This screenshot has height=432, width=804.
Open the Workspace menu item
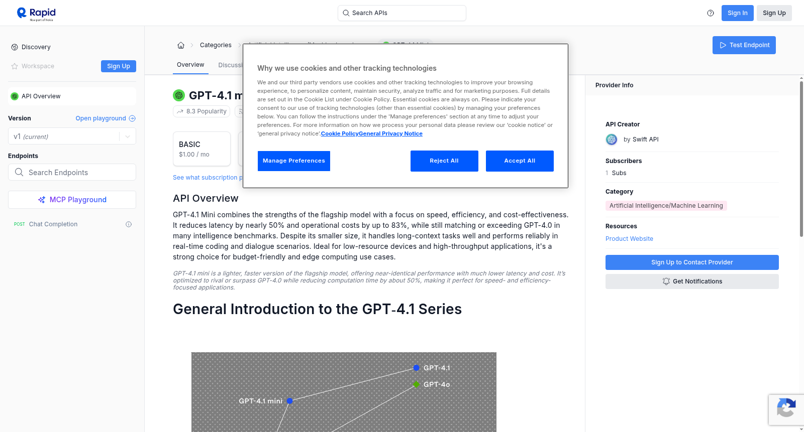click(38, 66)
